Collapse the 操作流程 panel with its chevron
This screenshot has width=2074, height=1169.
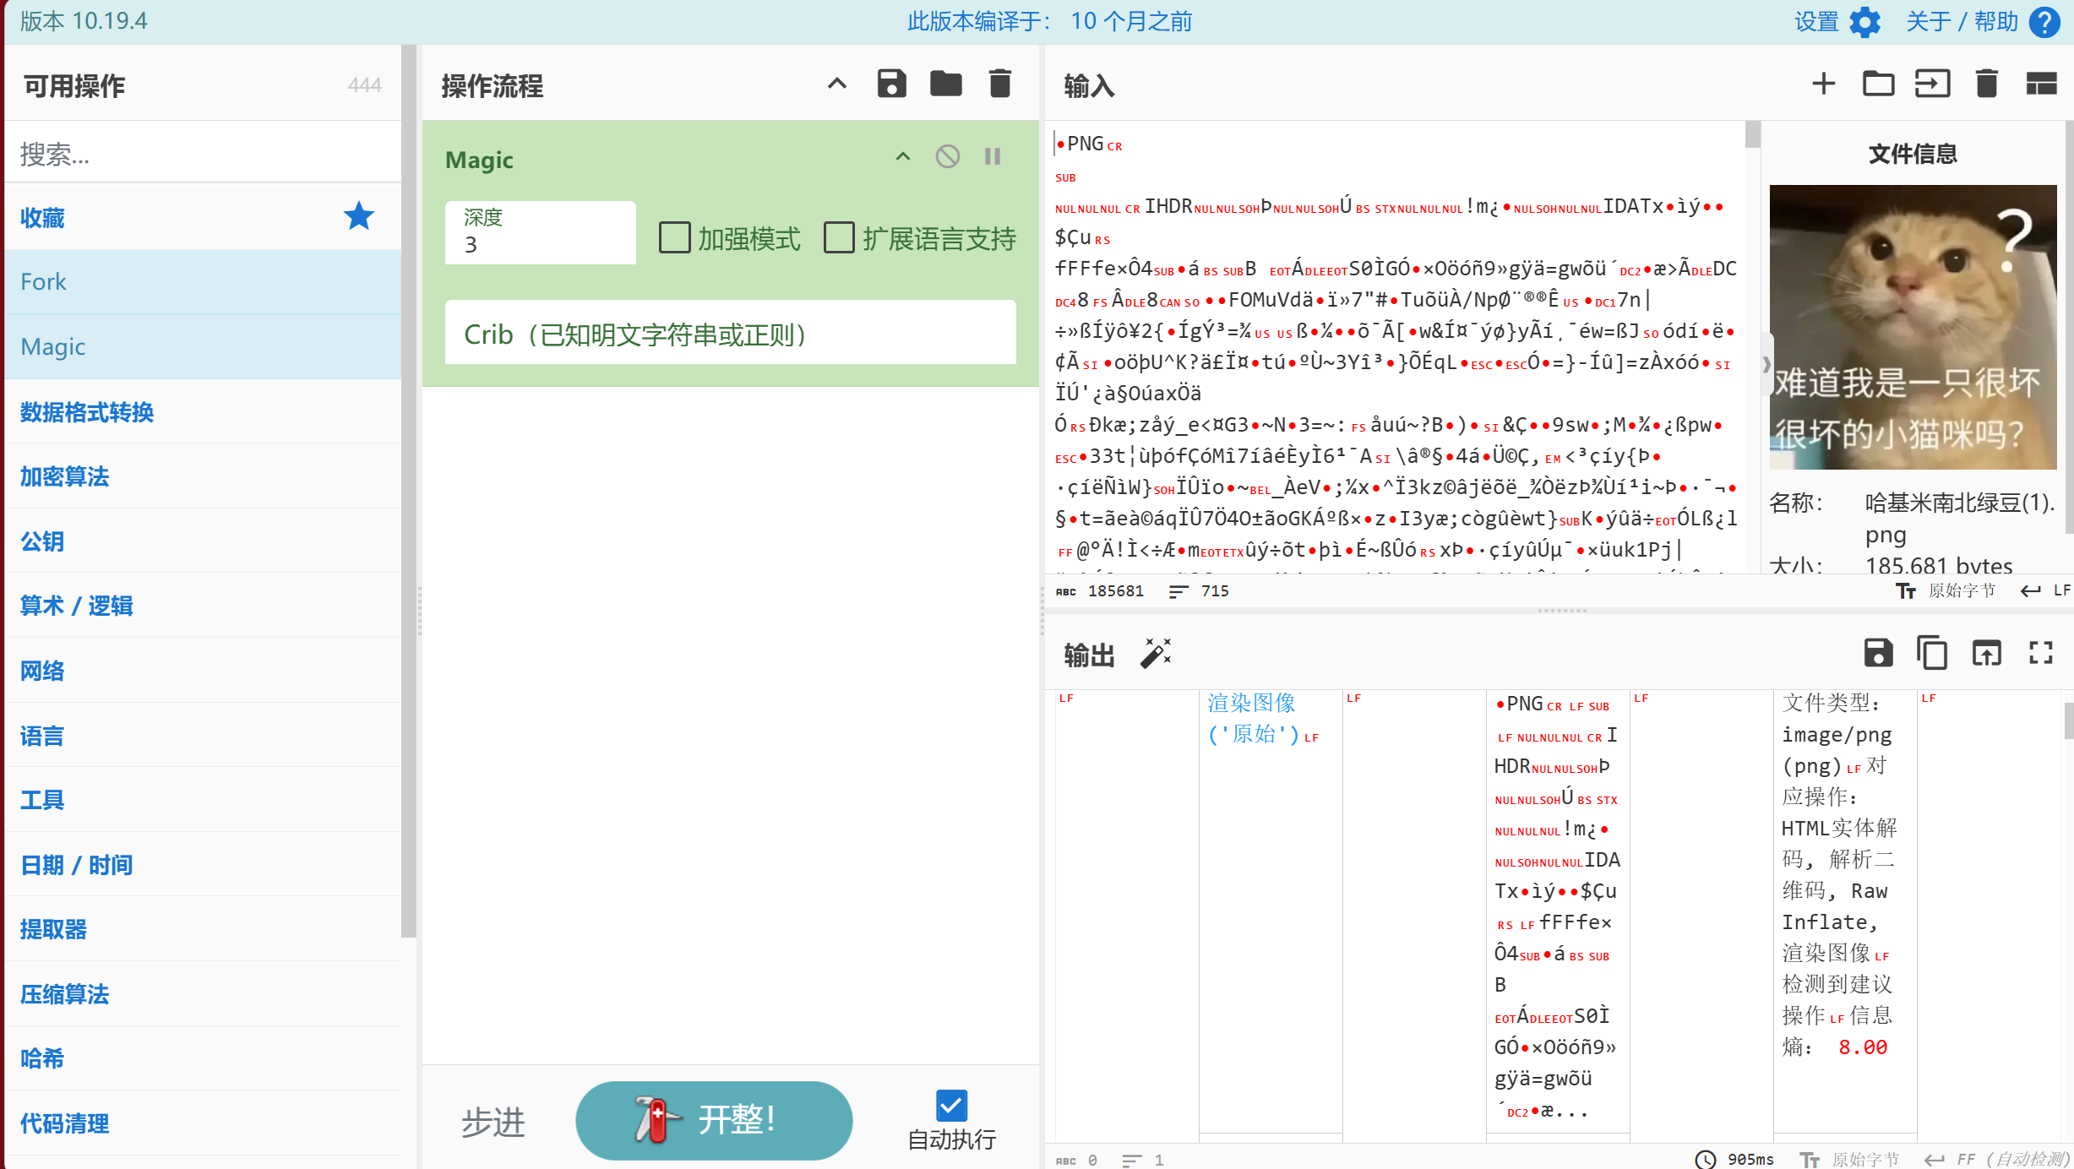click(x=836, y=84)
